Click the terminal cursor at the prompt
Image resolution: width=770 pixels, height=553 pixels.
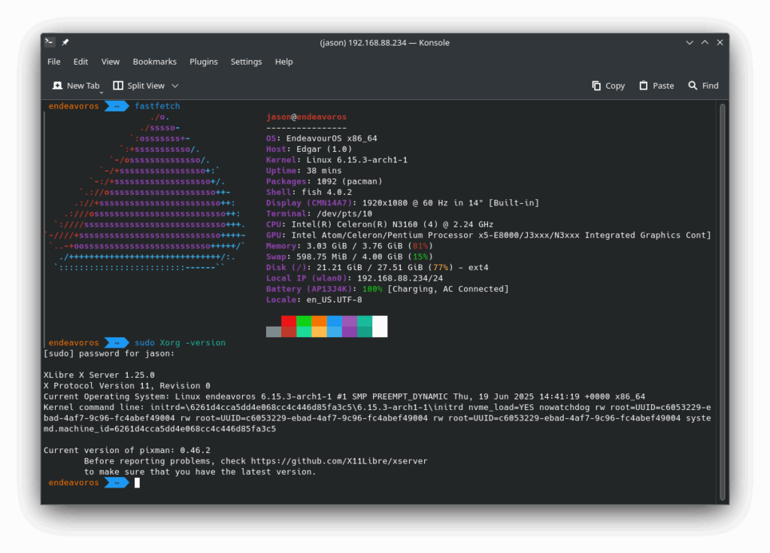(137, 483)
